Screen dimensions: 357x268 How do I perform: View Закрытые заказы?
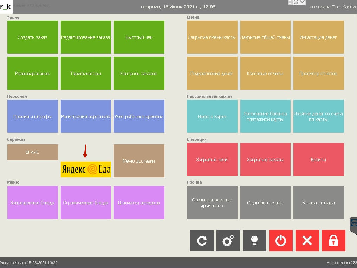point(266,159)
